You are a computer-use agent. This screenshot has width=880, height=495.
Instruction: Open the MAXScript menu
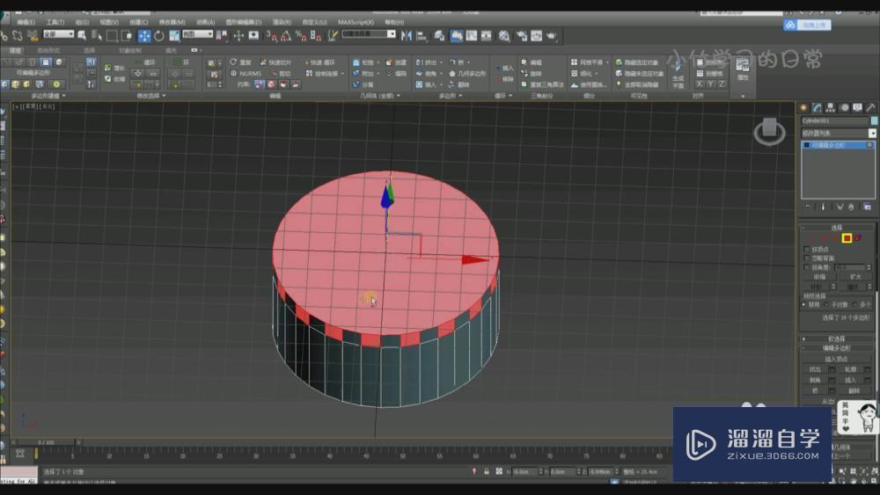point(356,22)
